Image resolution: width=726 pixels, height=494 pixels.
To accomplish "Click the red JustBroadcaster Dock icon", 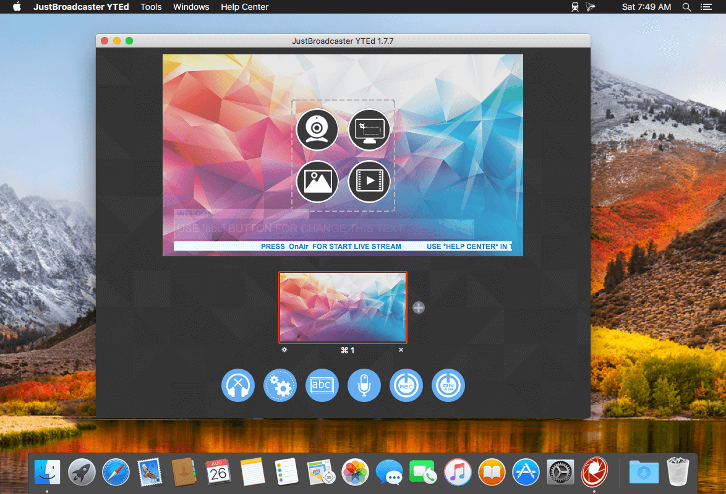I will [594, 472].
